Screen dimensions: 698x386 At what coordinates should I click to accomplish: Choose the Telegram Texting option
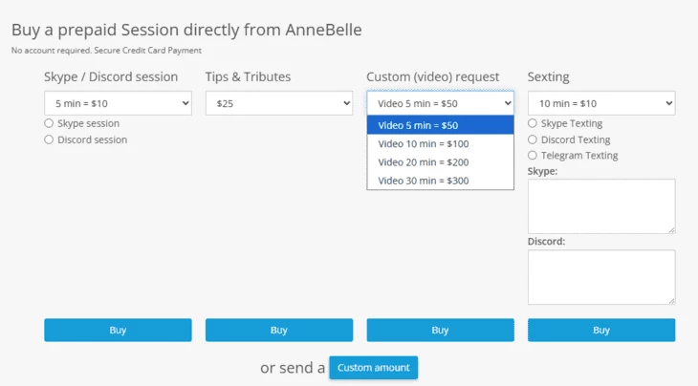point(533,155)
